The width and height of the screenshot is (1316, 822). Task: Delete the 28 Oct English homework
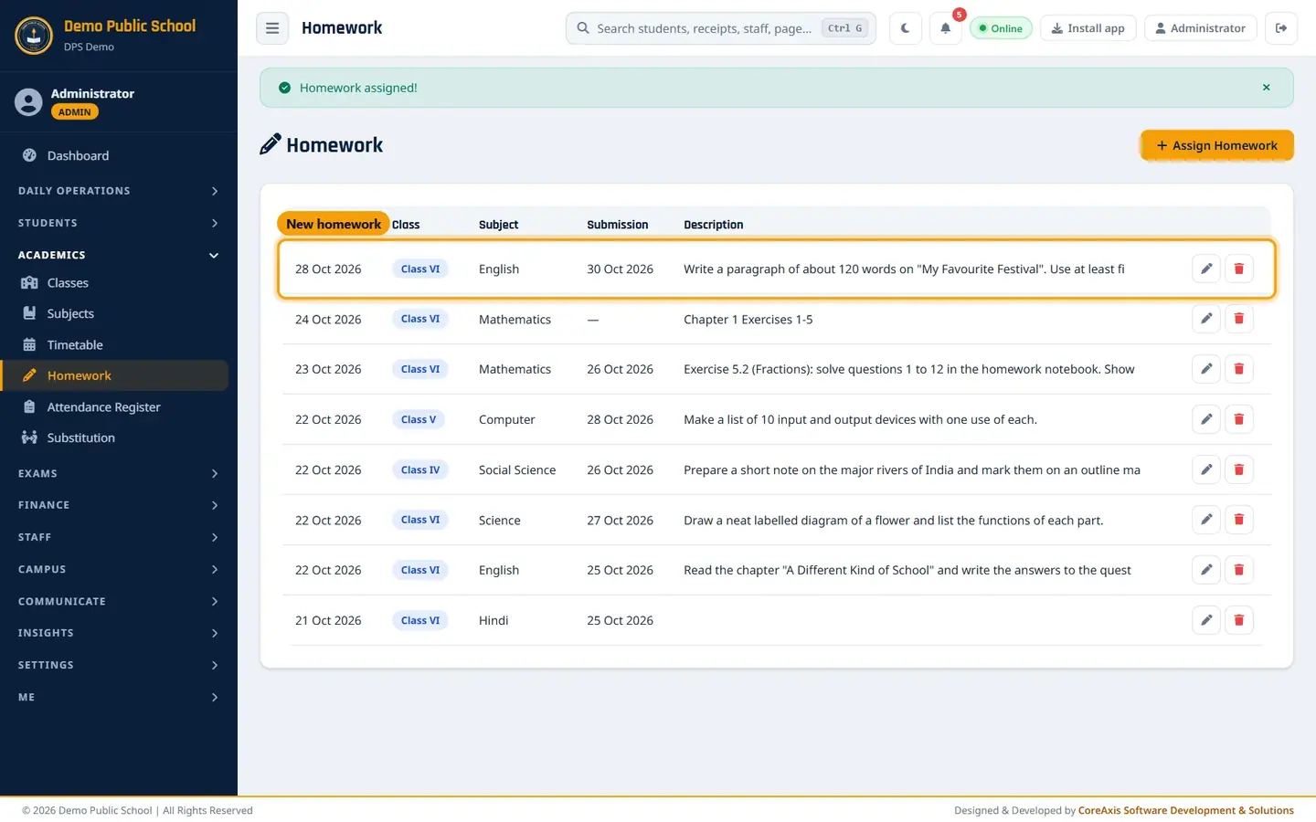pyautogui.click(x=1239, y=269)
